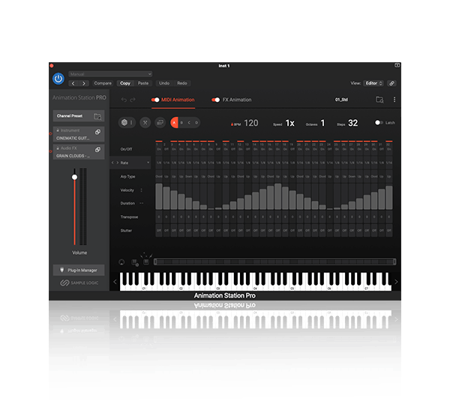Click next preset arrow in host toolbar
This screenshot has height=407, width=450.
(x=83, y=83)
